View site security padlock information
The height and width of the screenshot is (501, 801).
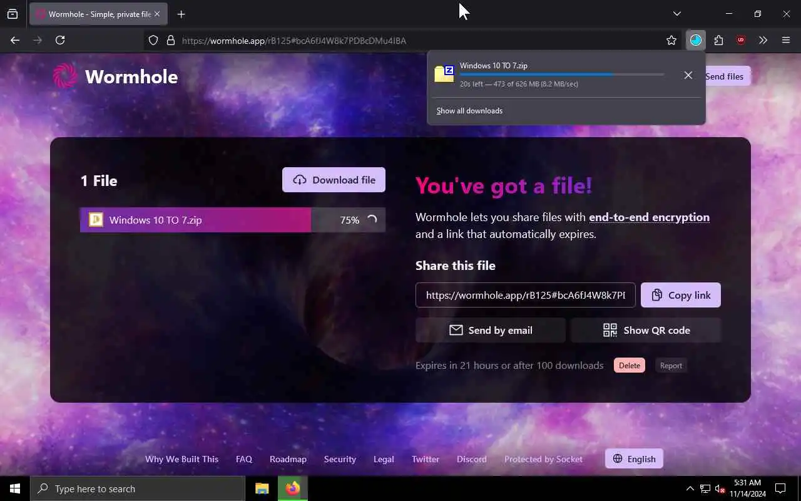tap(170, 40)
